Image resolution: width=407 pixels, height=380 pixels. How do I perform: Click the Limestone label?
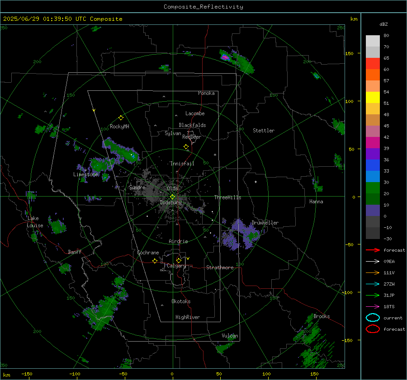coord(85,174)
